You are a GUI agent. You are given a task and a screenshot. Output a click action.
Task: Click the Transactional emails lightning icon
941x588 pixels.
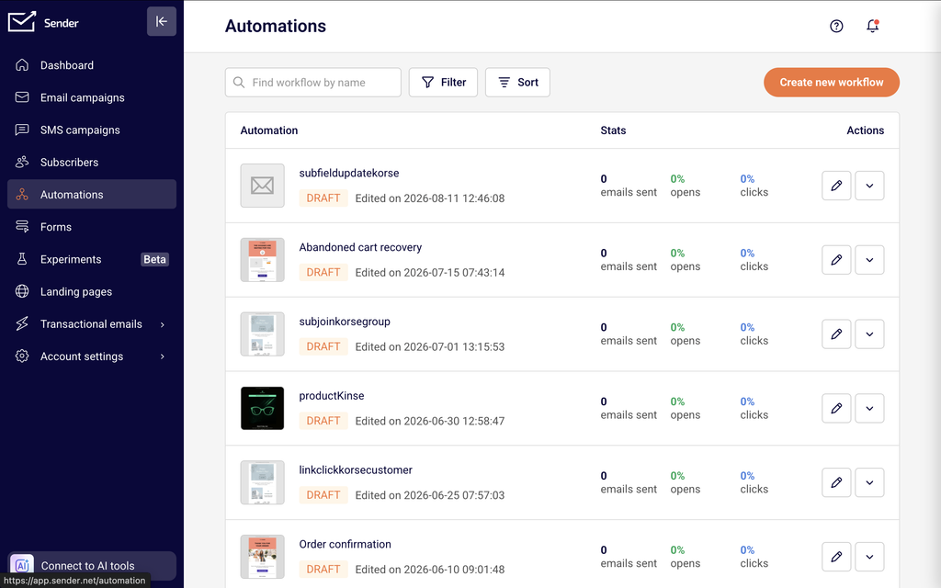[x=22, y=324]
